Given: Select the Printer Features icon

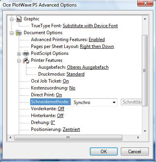Looking at the screenshot, I should pyautogui.click(x=26, y=60).
